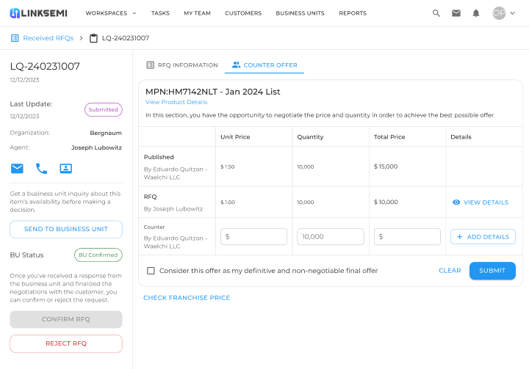Click Send to Business Unit button
The width and height of the screenshot is (529, 369).
[x=66, y=229]
